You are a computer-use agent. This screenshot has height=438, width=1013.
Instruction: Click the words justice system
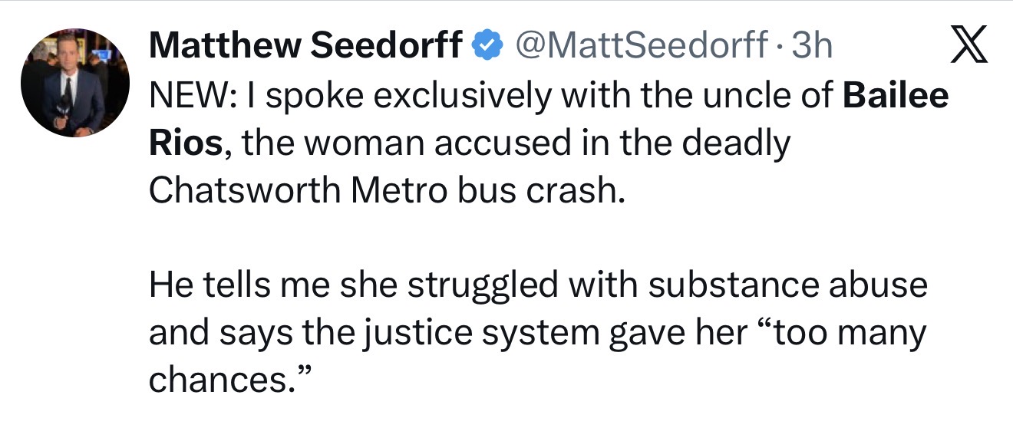(459, 334)
